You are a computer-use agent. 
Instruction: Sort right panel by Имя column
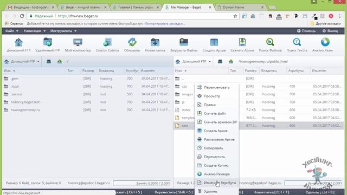click(x=181, y=71)
